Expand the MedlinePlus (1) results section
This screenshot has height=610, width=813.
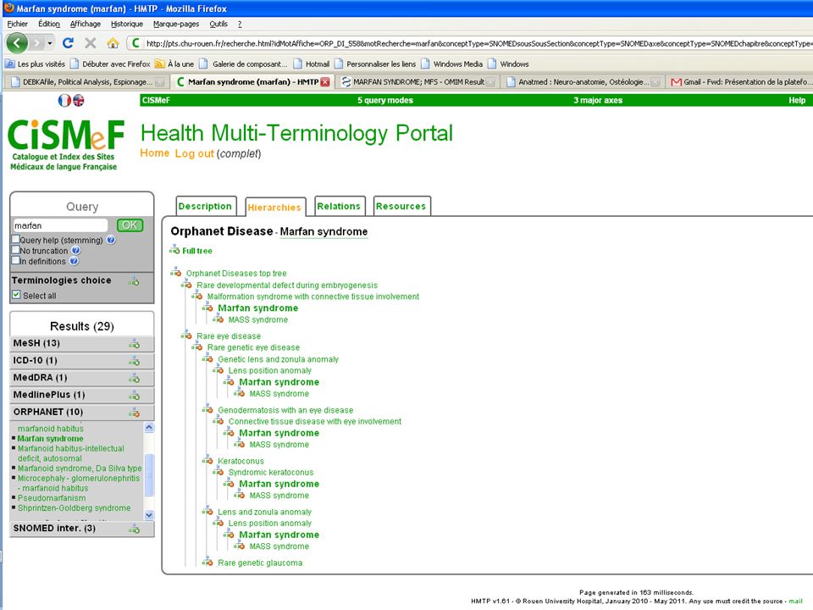click(82, 395)
